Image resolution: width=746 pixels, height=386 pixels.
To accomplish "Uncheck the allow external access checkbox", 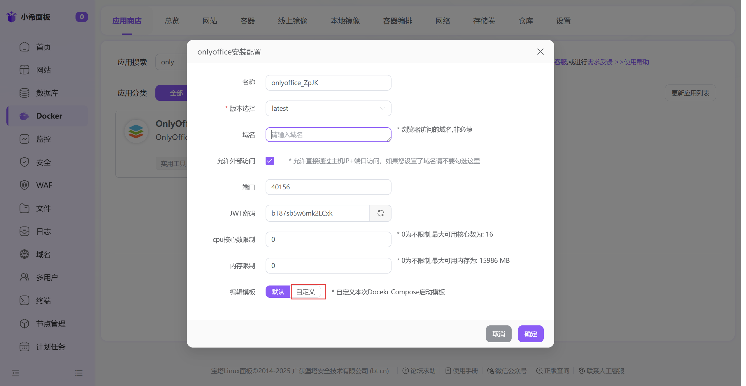I will pos(270,161).
